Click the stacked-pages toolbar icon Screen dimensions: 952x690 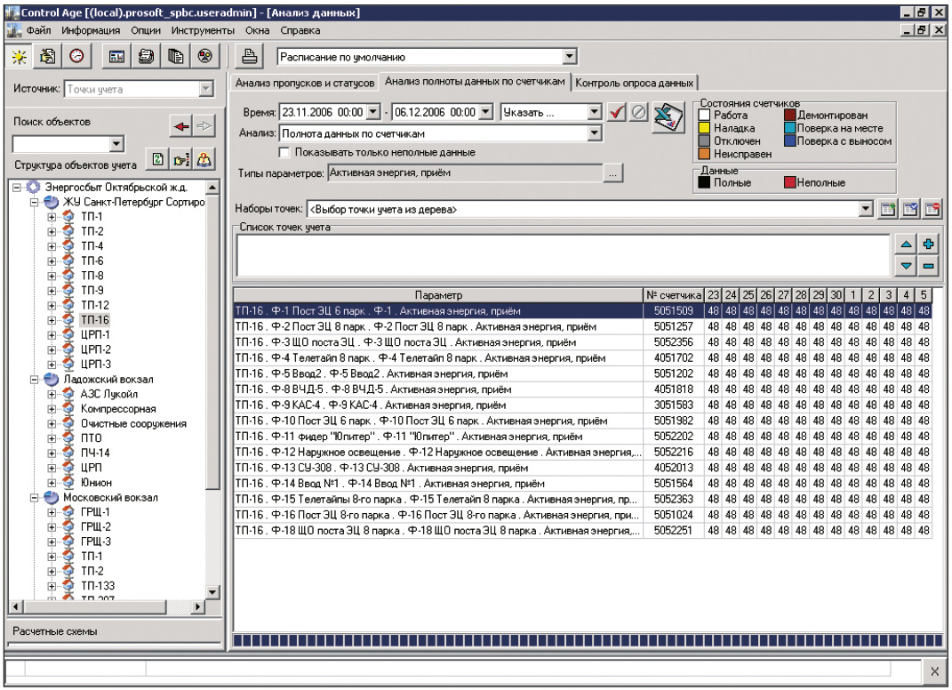point(175,57)
